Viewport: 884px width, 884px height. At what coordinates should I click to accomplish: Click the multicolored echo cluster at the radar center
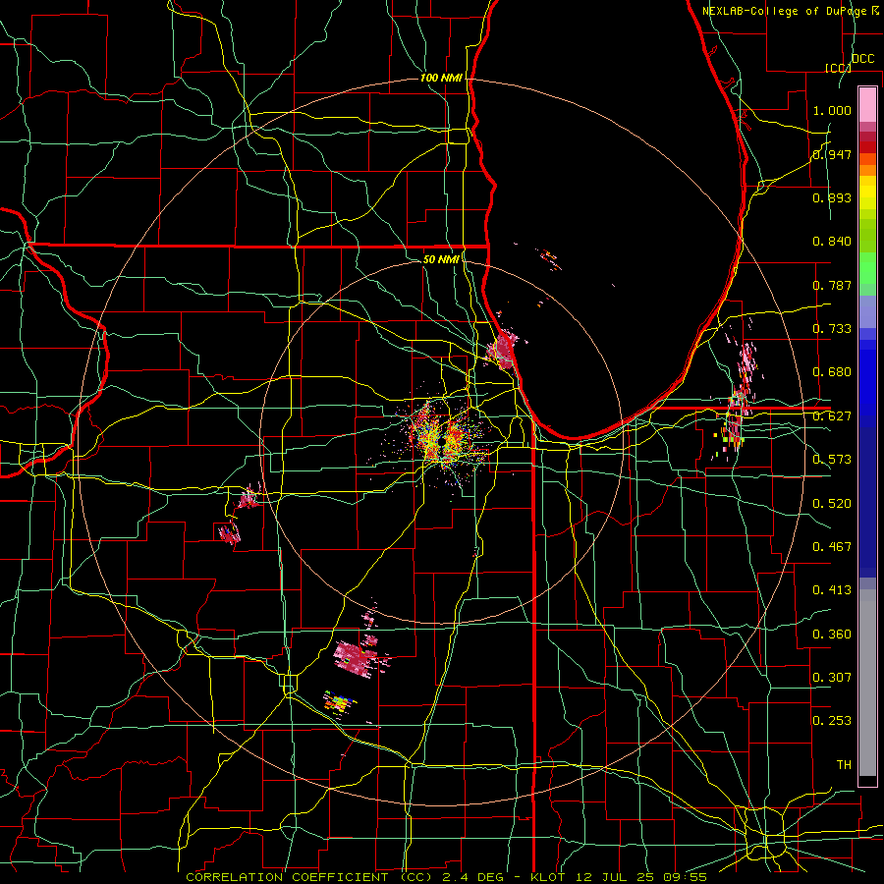[444, 437]
